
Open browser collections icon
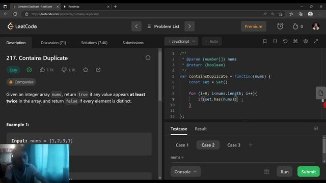coord(301,14)
